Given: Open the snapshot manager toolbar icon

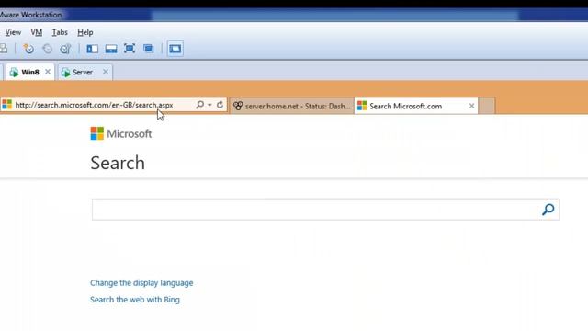Looking at the screenshot, I should [65, 49].
